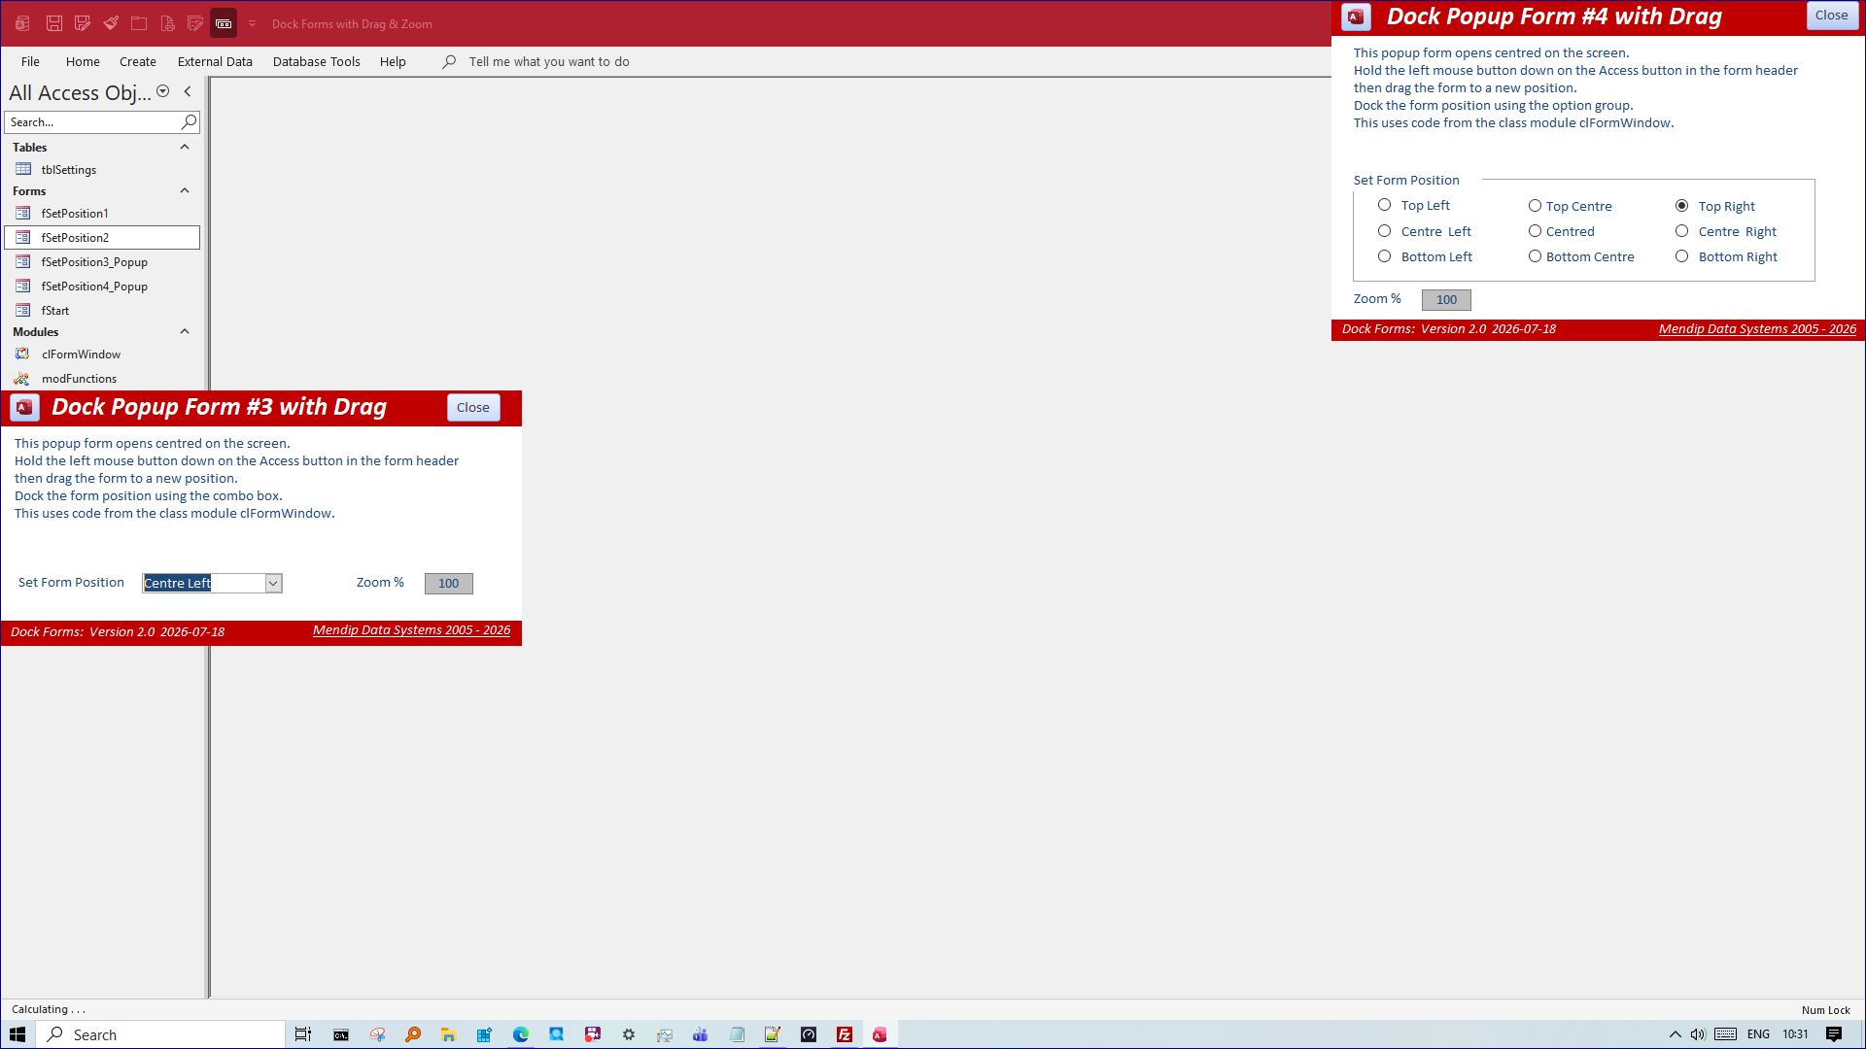
Task: Click the paintbrush icon in quick access toolbar
Action: [111, 23]
